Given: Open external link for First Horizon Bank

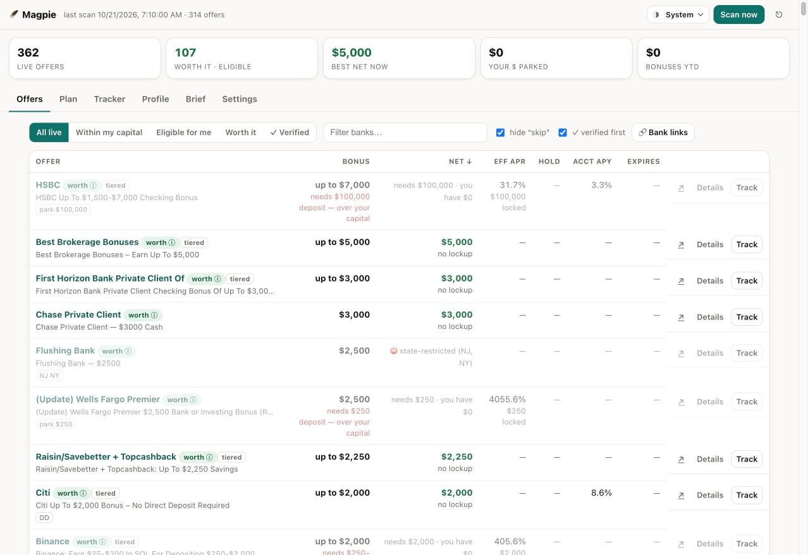Looking at the screenshot, I should pyautogui.click(x=681, y=281).
